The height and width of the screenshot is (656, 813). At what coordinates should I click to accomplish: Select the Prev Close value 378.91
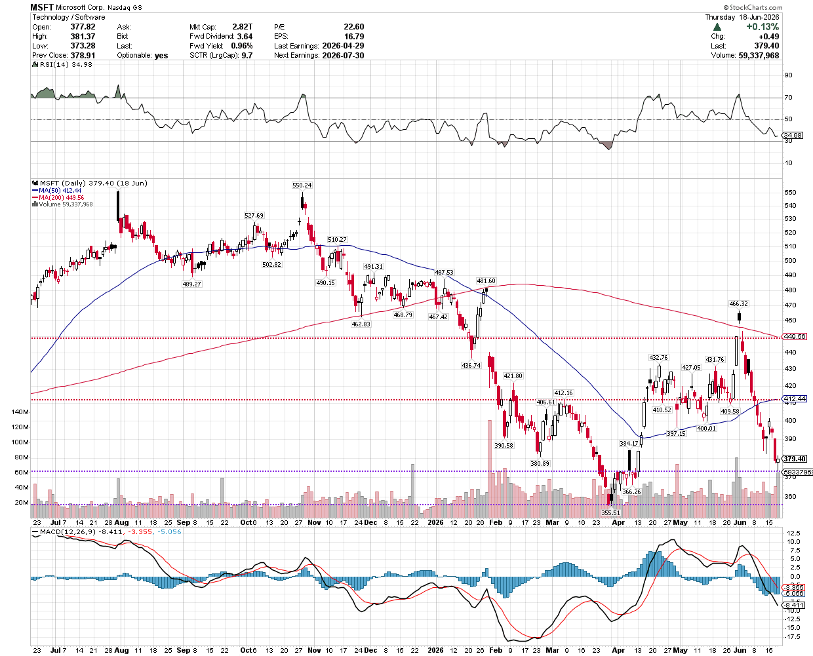pos(83,56)
